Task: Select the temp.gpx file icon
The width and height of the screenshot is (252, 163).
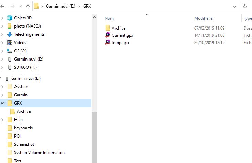Action: [108, 43]
